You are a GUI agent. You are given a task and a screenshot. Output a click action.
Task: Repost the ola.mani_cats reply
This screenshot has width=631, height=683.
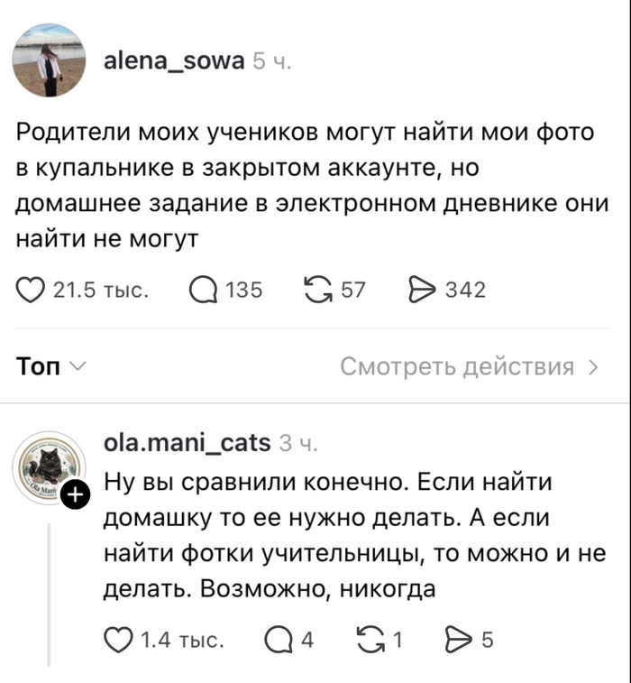371,641
